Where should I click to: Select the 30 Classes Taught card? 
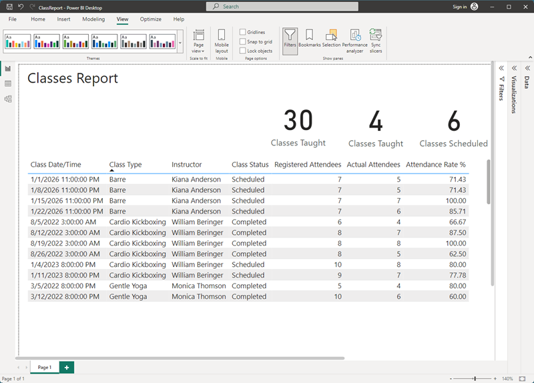[298, 127]
